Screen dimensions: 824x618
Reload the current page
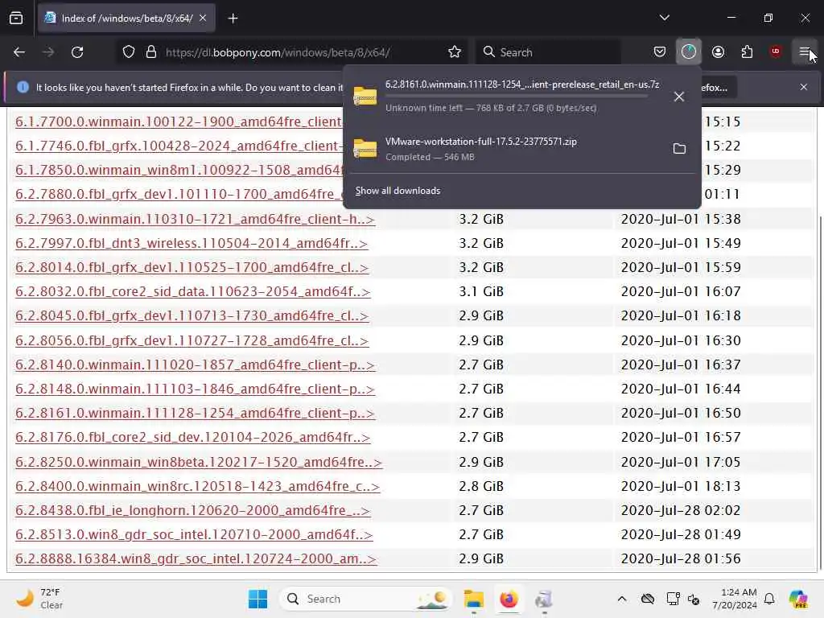pyautogui.click(x=77, y=52)
